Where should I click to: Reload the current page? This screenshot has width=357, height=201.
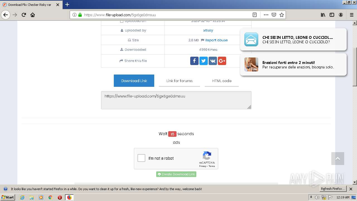pos(24,15)
